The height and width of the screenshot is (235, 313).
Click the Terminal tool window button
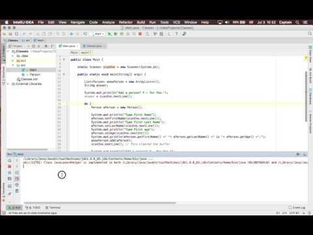tap(53, 208)
